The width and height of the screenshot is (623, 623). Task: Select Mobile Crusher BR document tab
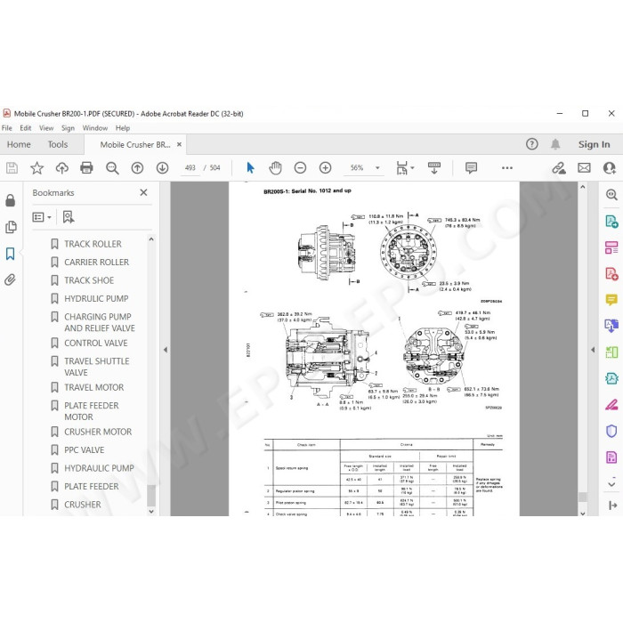135,145
